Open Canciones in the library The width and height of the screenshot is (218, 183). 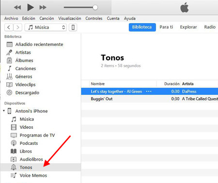(26, 69)
